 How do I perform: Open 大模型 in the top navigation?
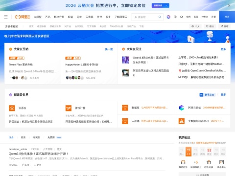(x=38, y=17)
